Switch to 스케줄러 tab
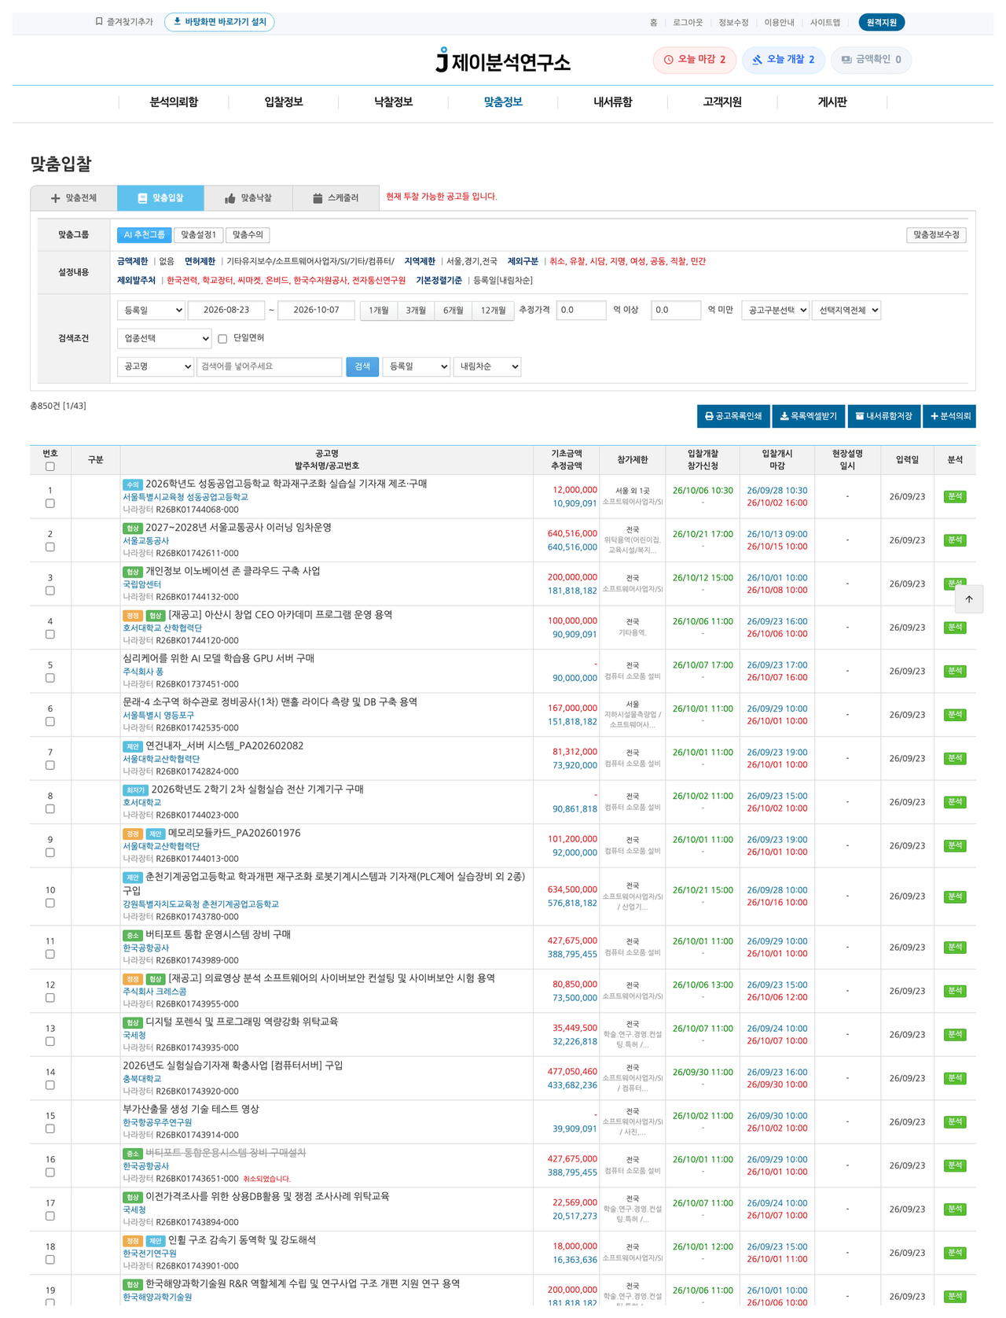 tap(336, 198)
